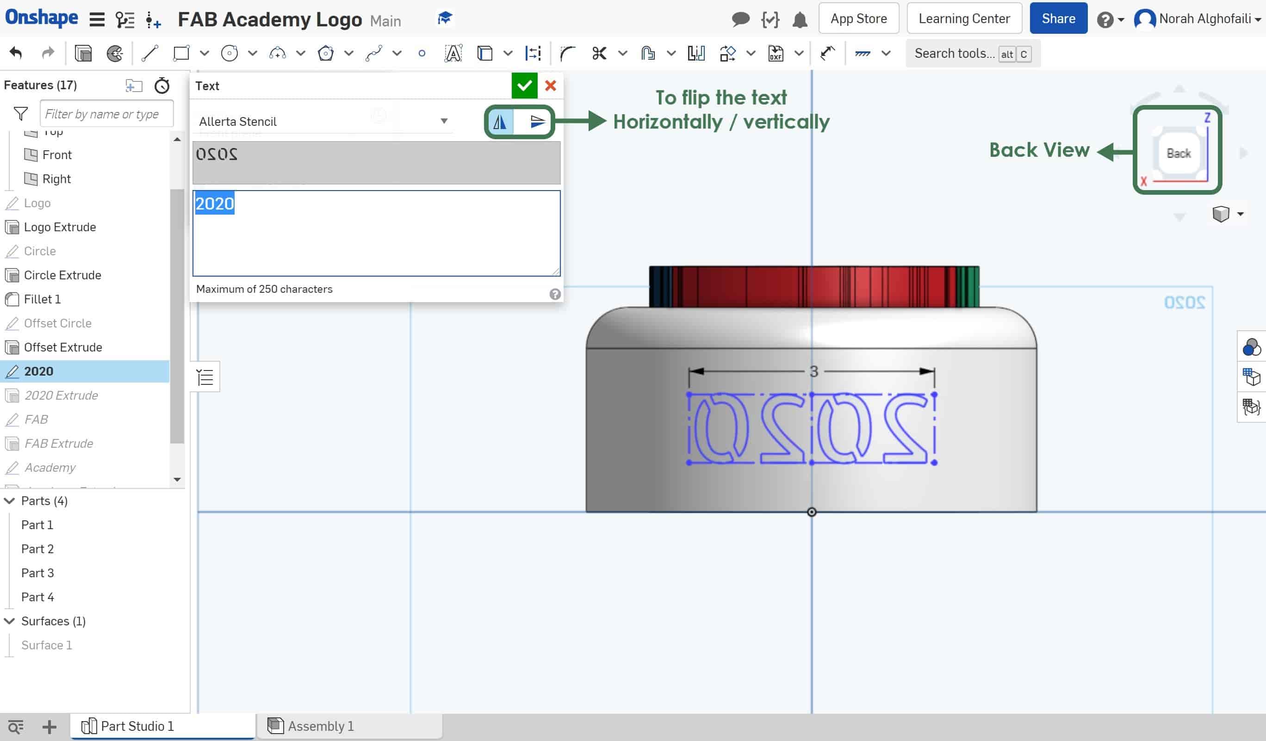Screen dimensions: 1266x741
Task: Select Surface 1 in surfaces list
Action: tap(47, 645)
